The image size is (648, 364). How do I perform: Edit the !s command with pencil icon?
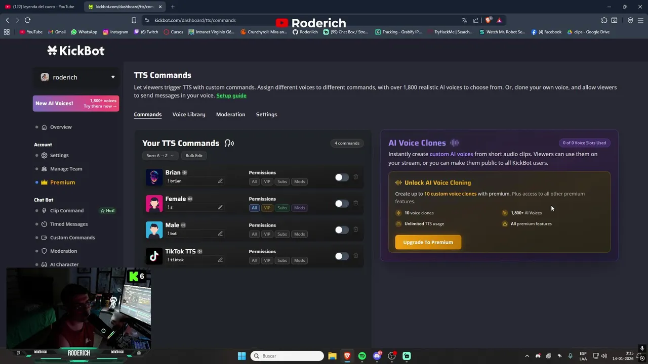(x=220, y=207)
